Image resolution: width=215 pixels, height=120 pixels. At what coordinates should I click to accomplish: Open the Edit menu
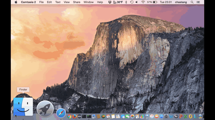[49, 2]
